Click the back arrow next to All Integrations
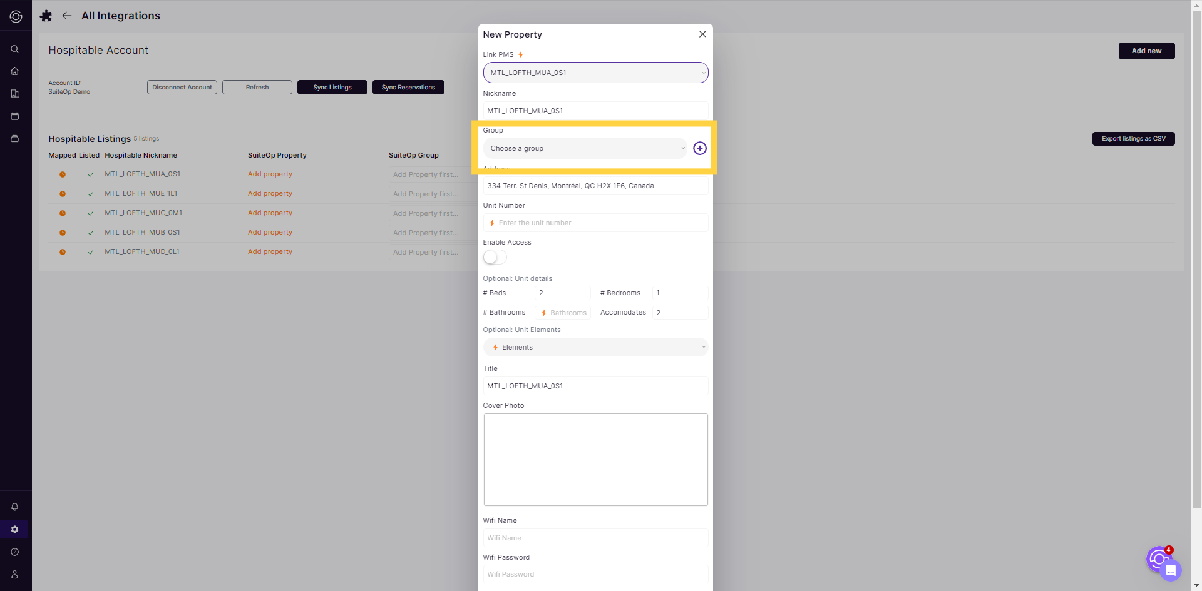This screenshot has height=591, width=1202. (67, 16)
